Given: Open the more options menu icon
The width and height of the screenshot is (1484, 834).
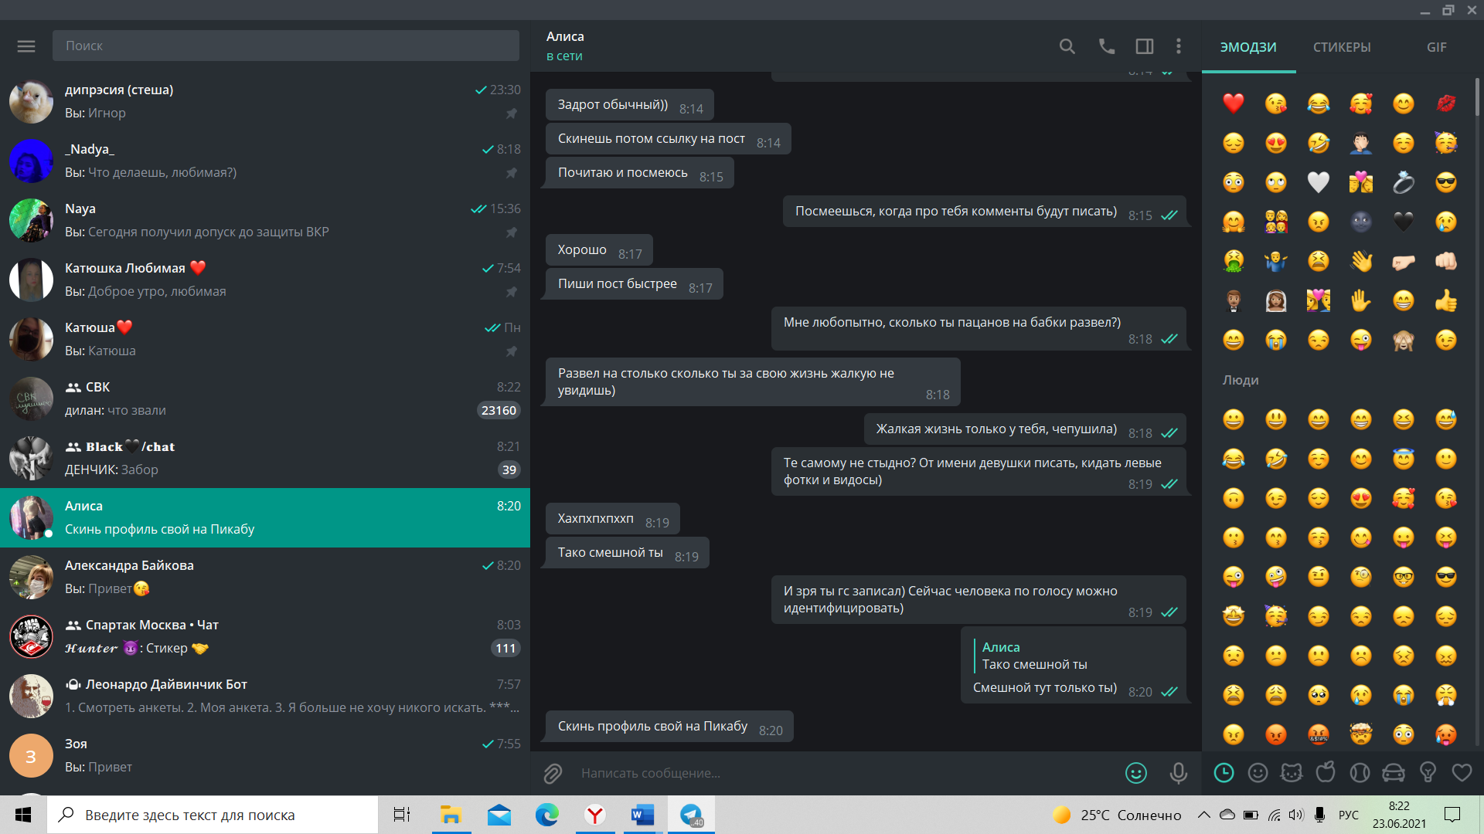Looking at the screenshot, I should coord(1179,46).
